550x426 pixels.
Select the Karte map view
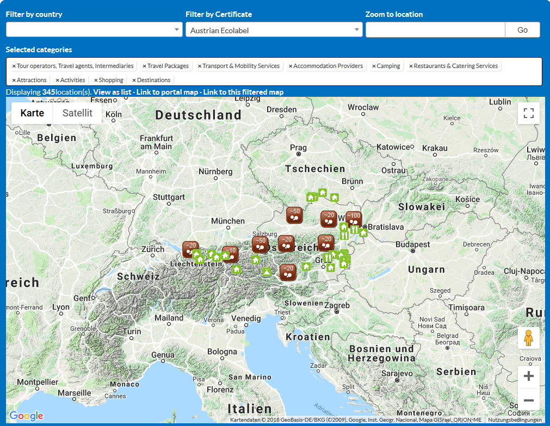(x=32, y=113)
